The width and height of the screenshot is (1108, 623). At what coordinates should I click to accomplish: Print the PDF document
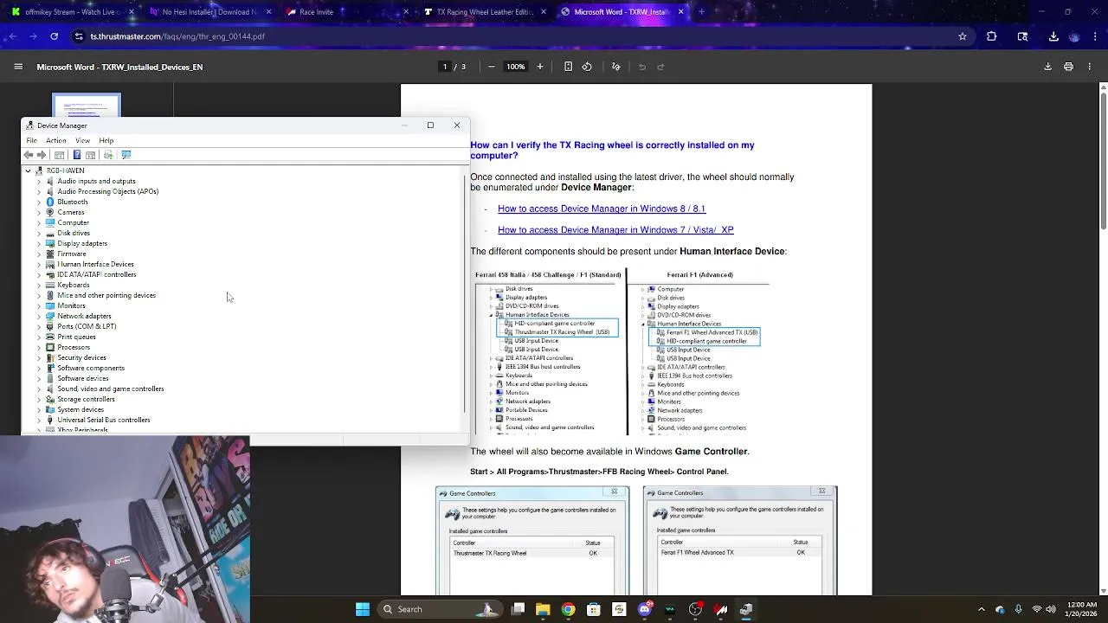(x=1068, y=67)
